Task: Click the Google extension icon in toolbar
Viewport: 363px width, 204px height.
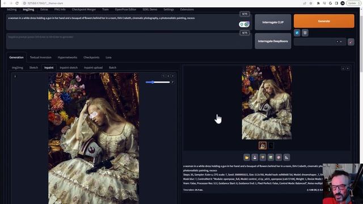Action: [330, 3]
